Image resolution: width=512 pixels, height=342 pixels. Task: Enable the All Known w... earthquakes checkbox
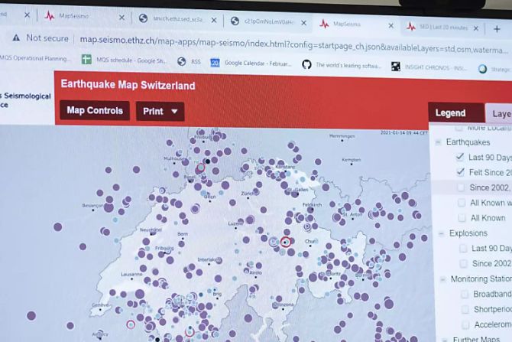tap(462, 203)
